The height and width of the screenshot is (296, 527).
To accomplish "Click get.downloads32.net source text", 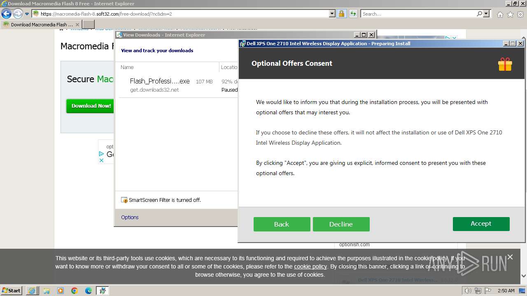I will tap(154, 90).
